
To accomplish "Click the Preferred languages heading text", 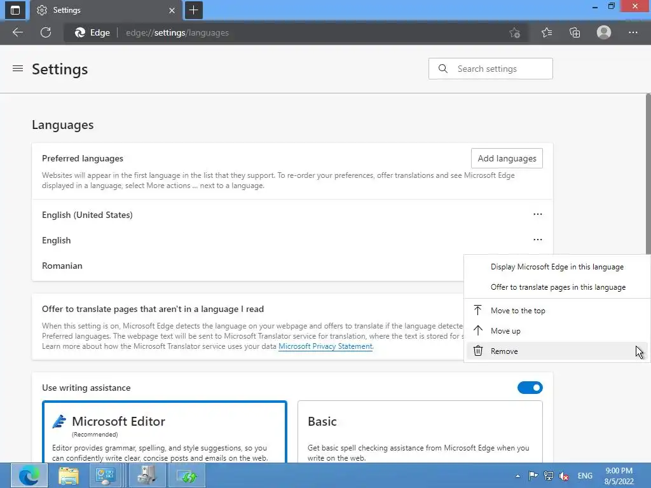I will tap(83, 158).
